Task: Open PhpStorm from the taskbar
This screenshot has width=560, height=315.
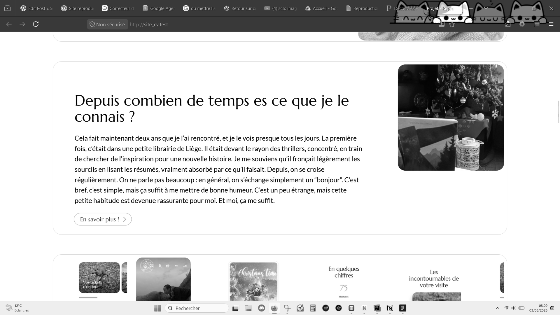Action: pos(377,308)
